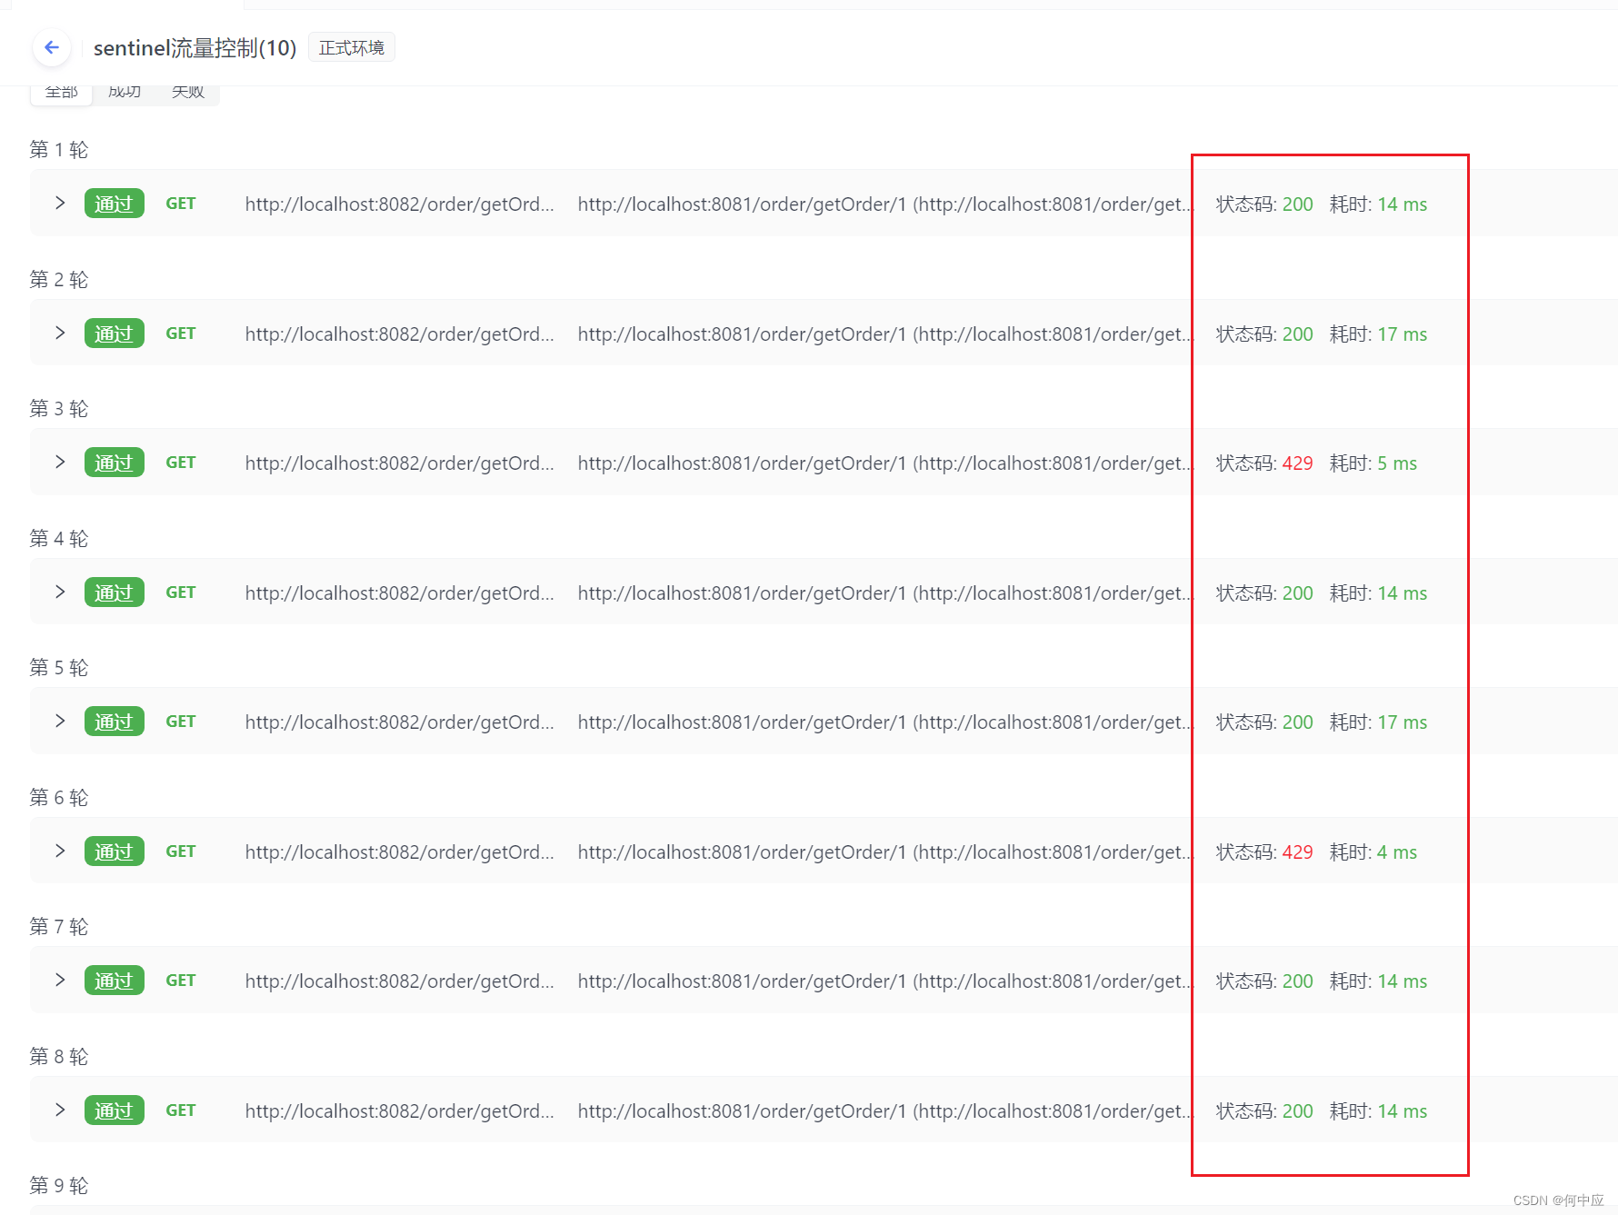Screen dimensions: 1618x1215
Task: Click the 通过 badge in round 1
Action: tap(115, 204)
